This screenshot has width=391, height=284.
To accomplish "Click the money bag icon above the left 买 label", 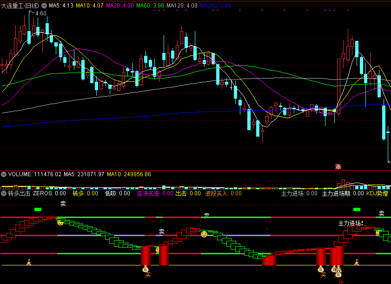I will tap(146, 269).
